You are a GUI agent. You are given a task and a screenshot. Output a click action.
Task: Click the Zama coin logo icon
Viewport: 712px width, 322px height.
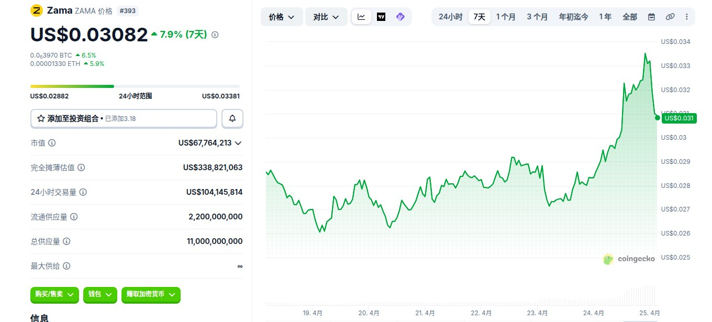coord(37,10)
